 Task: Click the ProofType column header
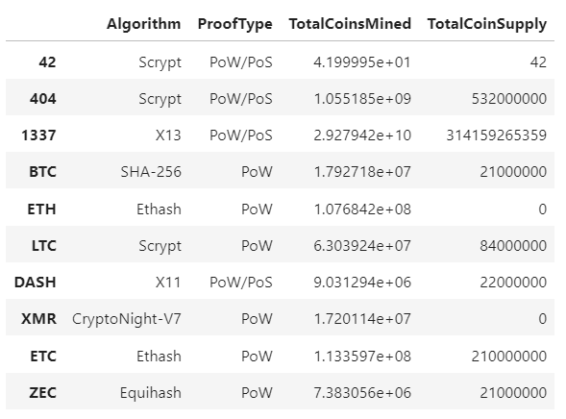[235, 24]
